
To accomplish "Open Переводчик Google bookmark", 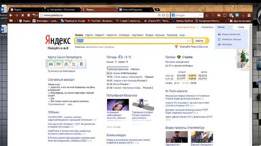I will click(73, 21).
